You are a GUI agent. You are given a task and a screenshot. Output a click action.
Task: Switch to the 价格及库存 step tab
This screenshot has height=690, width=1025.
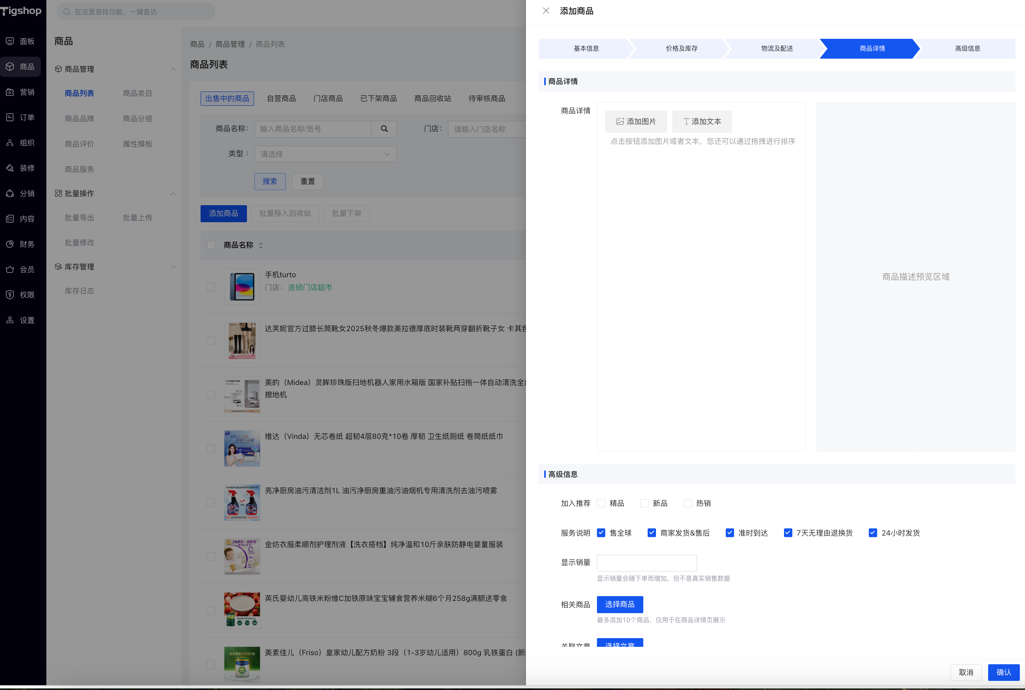tap(681, 48)
